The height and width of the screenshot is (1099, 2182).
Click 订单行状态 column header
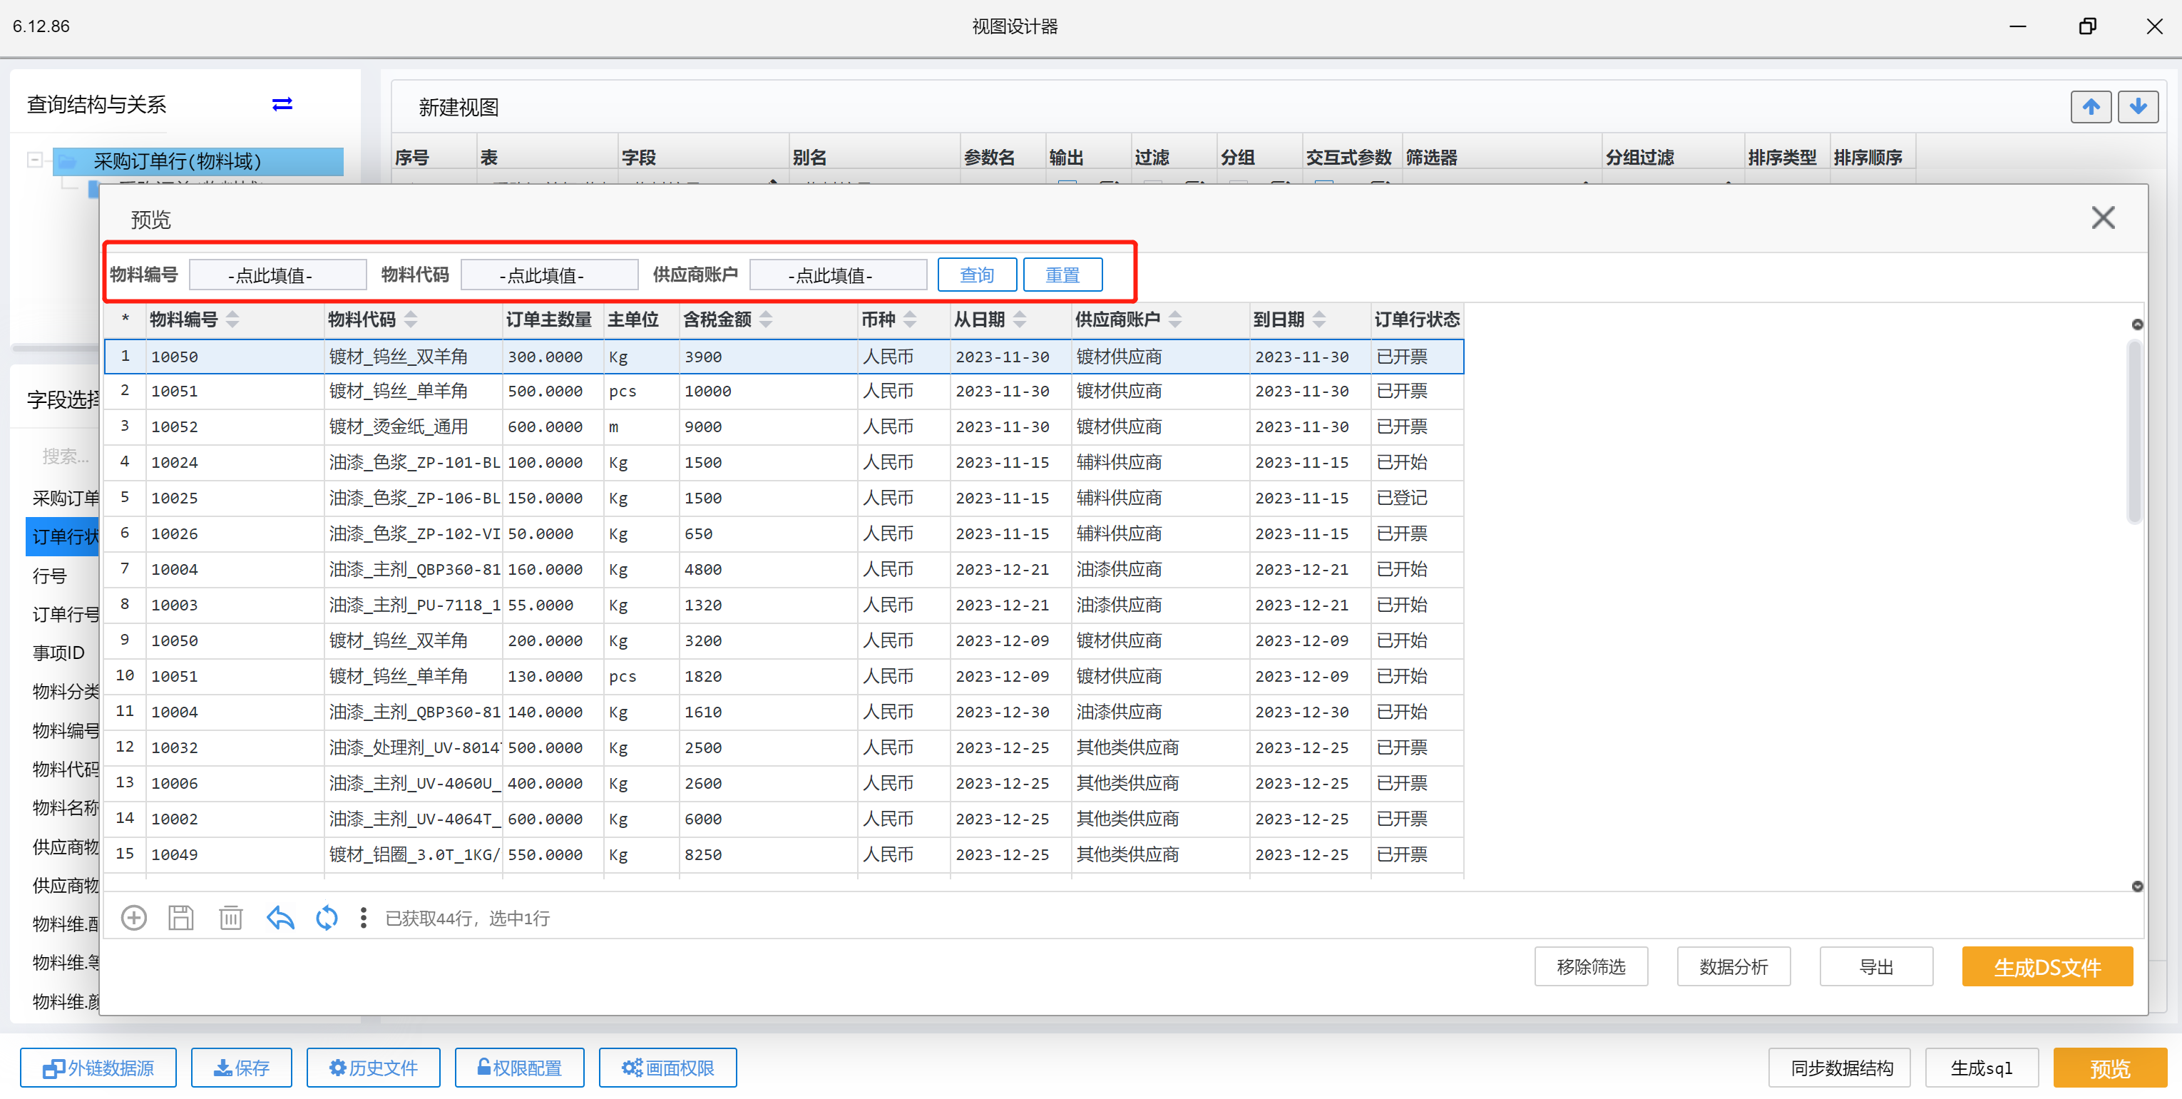tap(1416, 320)
